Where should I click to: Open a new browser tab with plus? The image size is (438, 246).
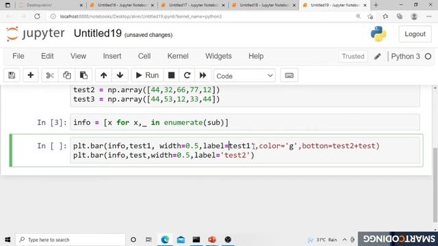coord(376,5)
